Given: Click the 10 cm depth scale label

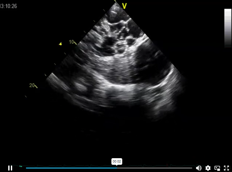Looking at the screenshot, I should pos(71,42).
